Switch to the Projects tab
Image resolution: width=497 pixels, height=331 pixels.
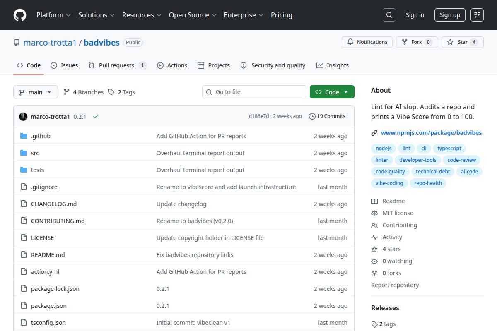pyautogui.click(x=214, y=65)
